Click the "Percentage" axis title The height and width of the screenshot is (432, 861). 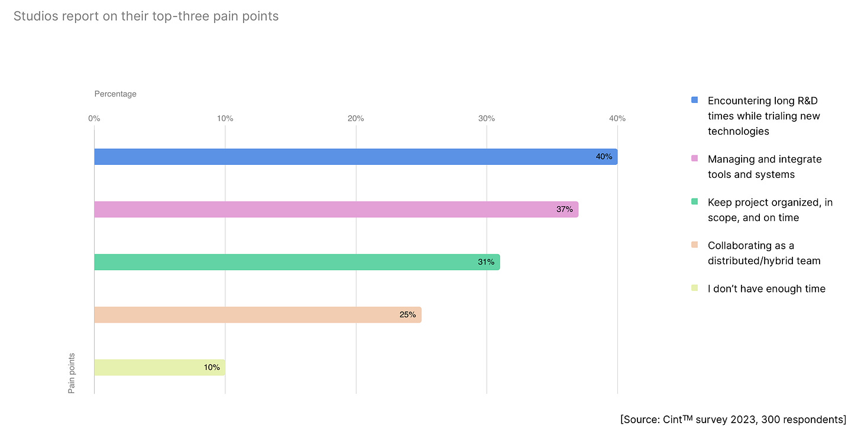(x=115, y=94)
